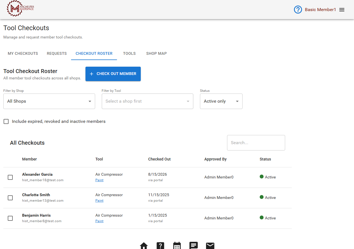Open the hamburger menu beside Basic Member1
Viewport: 354px width, 249px height.
tap(342, 10)
